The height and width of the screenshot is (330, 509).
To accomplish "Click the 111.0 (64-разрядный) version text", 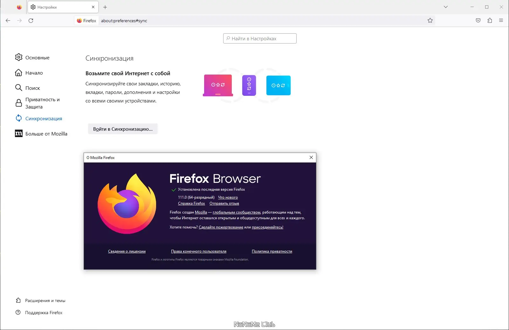I will [196, 197].
